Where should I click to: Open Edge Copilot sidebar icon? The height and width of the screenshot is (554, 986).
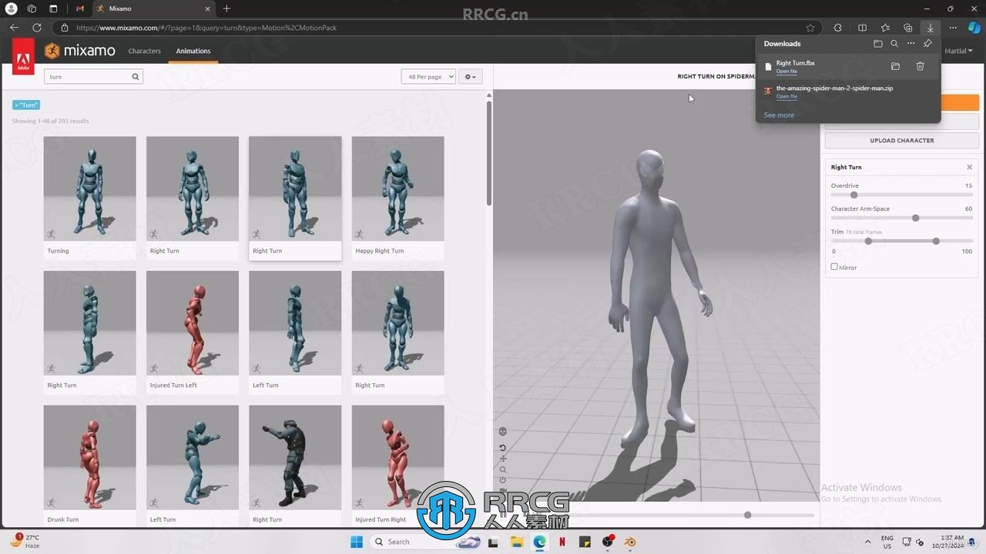click(974, 28)
